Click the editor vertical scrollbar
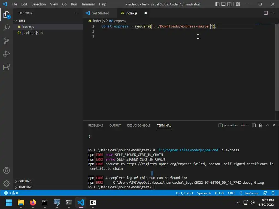This screenshot has height=209, width=279. (x=277, y=67)
